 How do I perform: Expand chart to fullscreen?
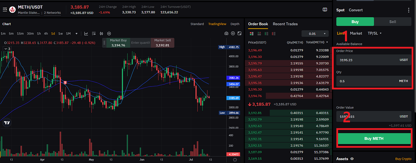point(239,34)
